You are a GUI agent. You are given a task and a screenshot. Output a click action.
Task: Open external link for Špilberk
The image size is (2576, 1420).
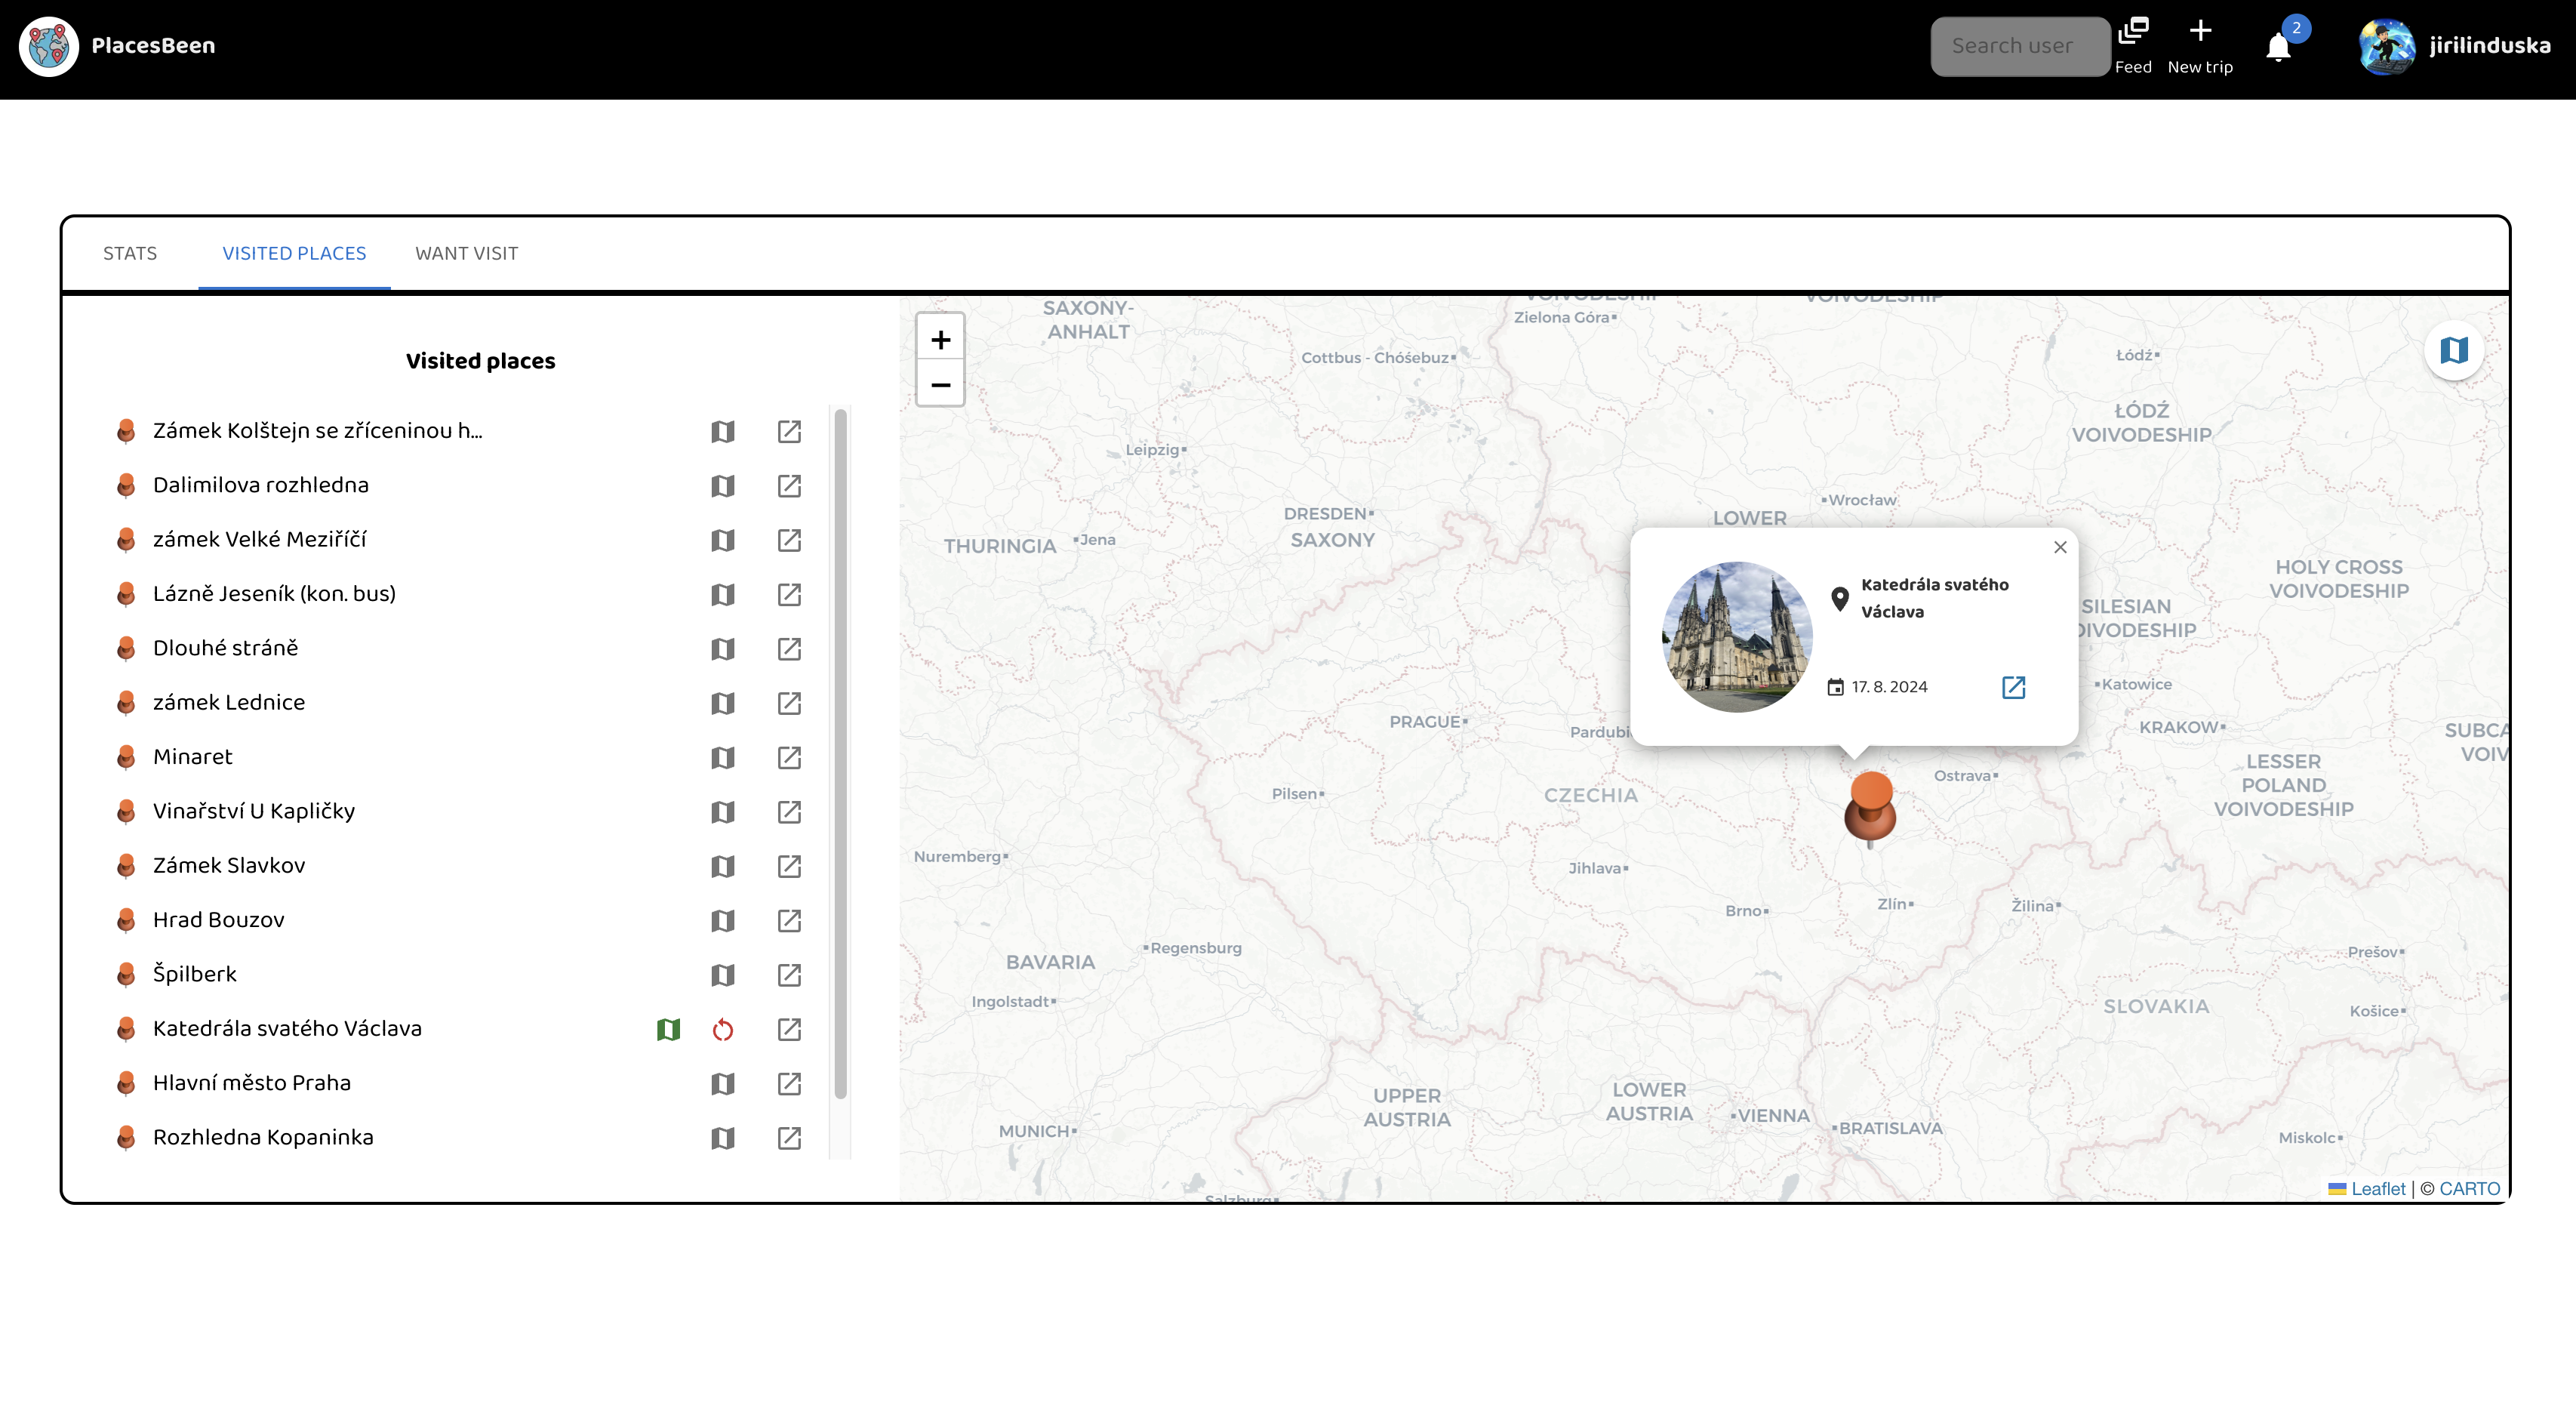tap(789, 975)
